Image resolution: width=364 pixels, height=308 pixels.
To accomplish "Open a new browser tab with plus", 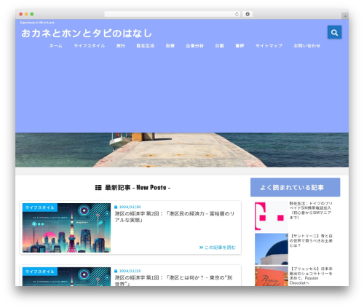I will pos(345,16).
